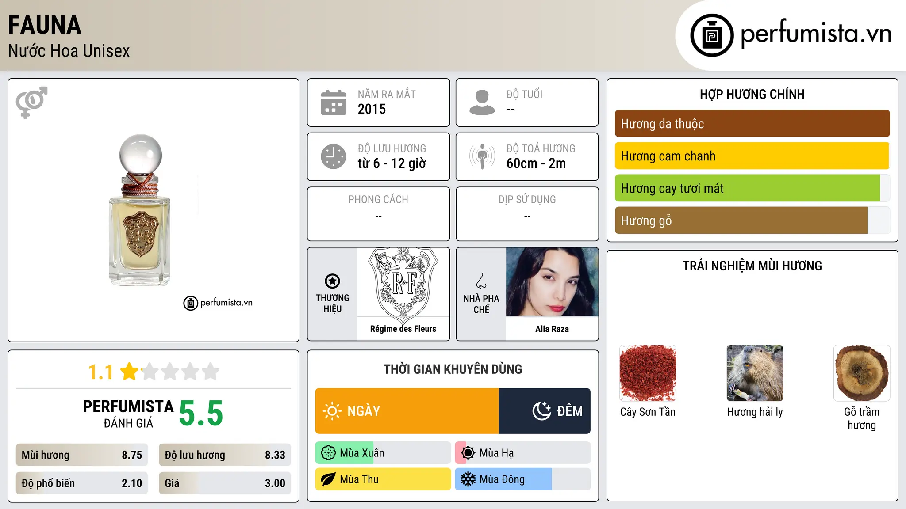906x509 pixels.
Task: Click the sun icon for Mùa Hạ
Action: [x=468, y=453]
